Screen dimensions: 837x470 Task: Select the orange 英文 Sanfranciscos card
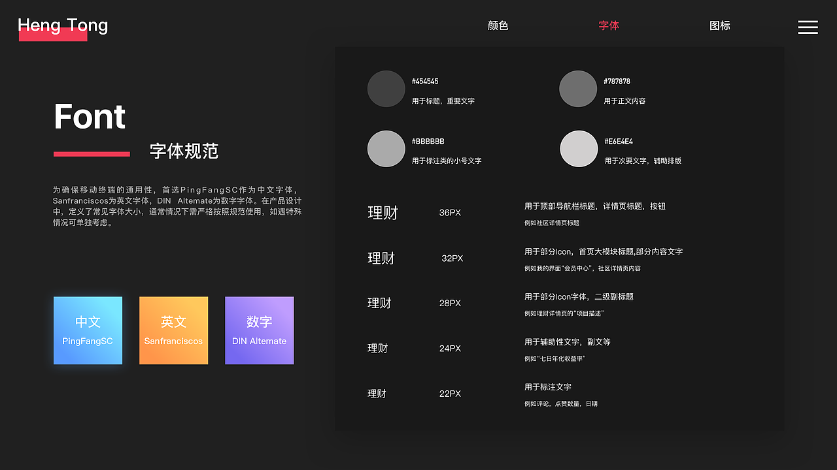[173, 330]
